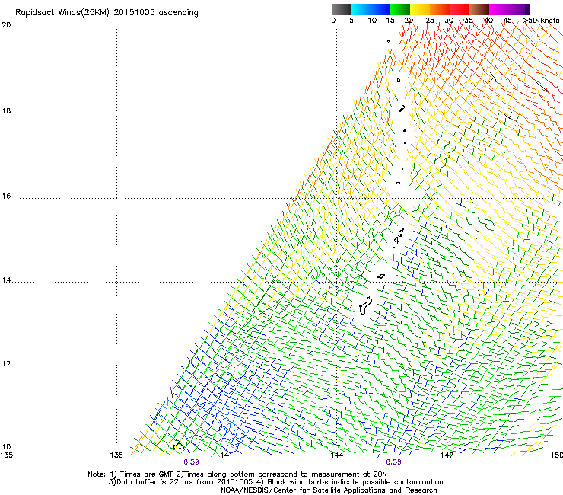Viewport: 563px width, 495px height.
Task: Click the Guam island outline
Action: 365,306
